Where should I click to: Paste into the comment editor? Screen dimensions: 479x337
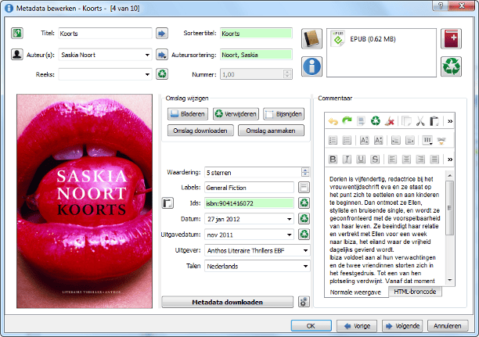click(434, 121)
